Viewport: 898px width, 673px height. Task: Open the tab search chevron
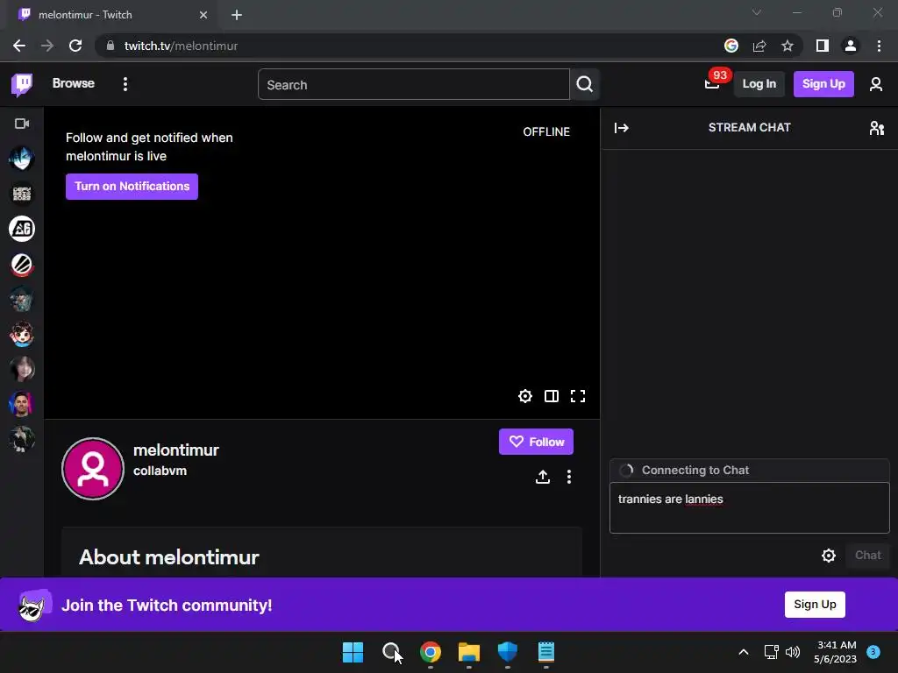[757, 12]
